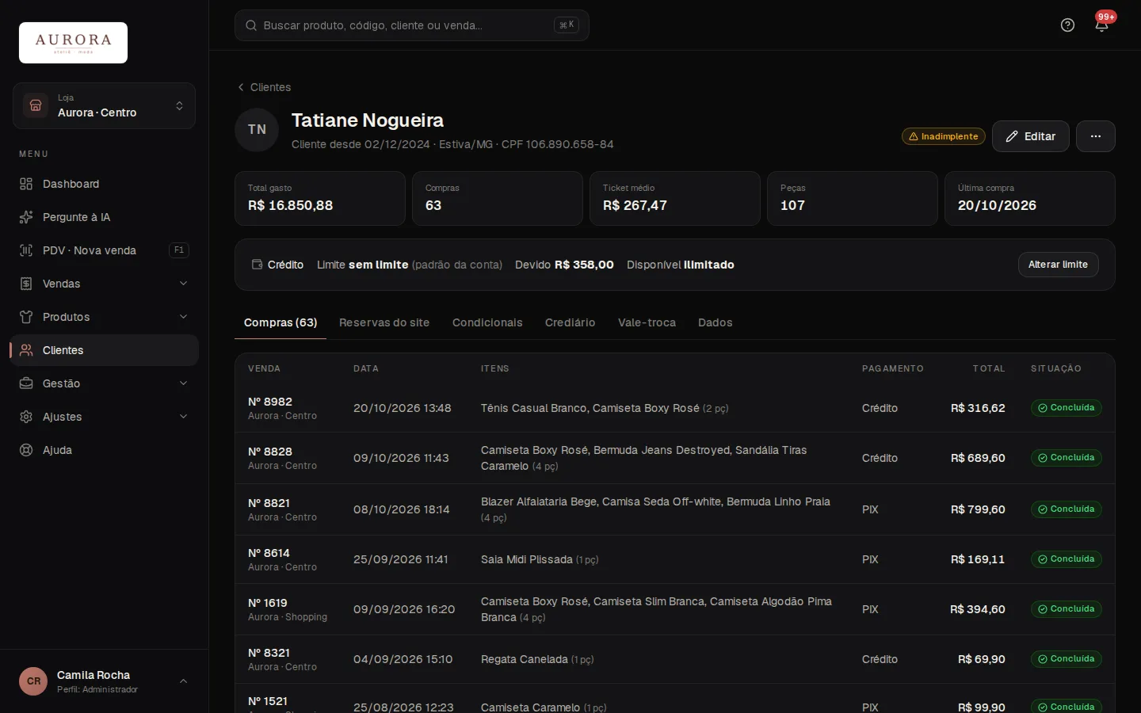Click the Dashboard sidebar icon

(x=26, y=184)
